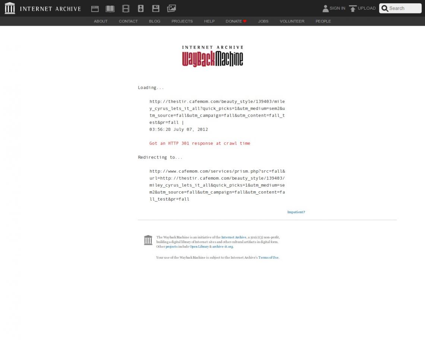Open the Texts book icon

pos(110,9)
